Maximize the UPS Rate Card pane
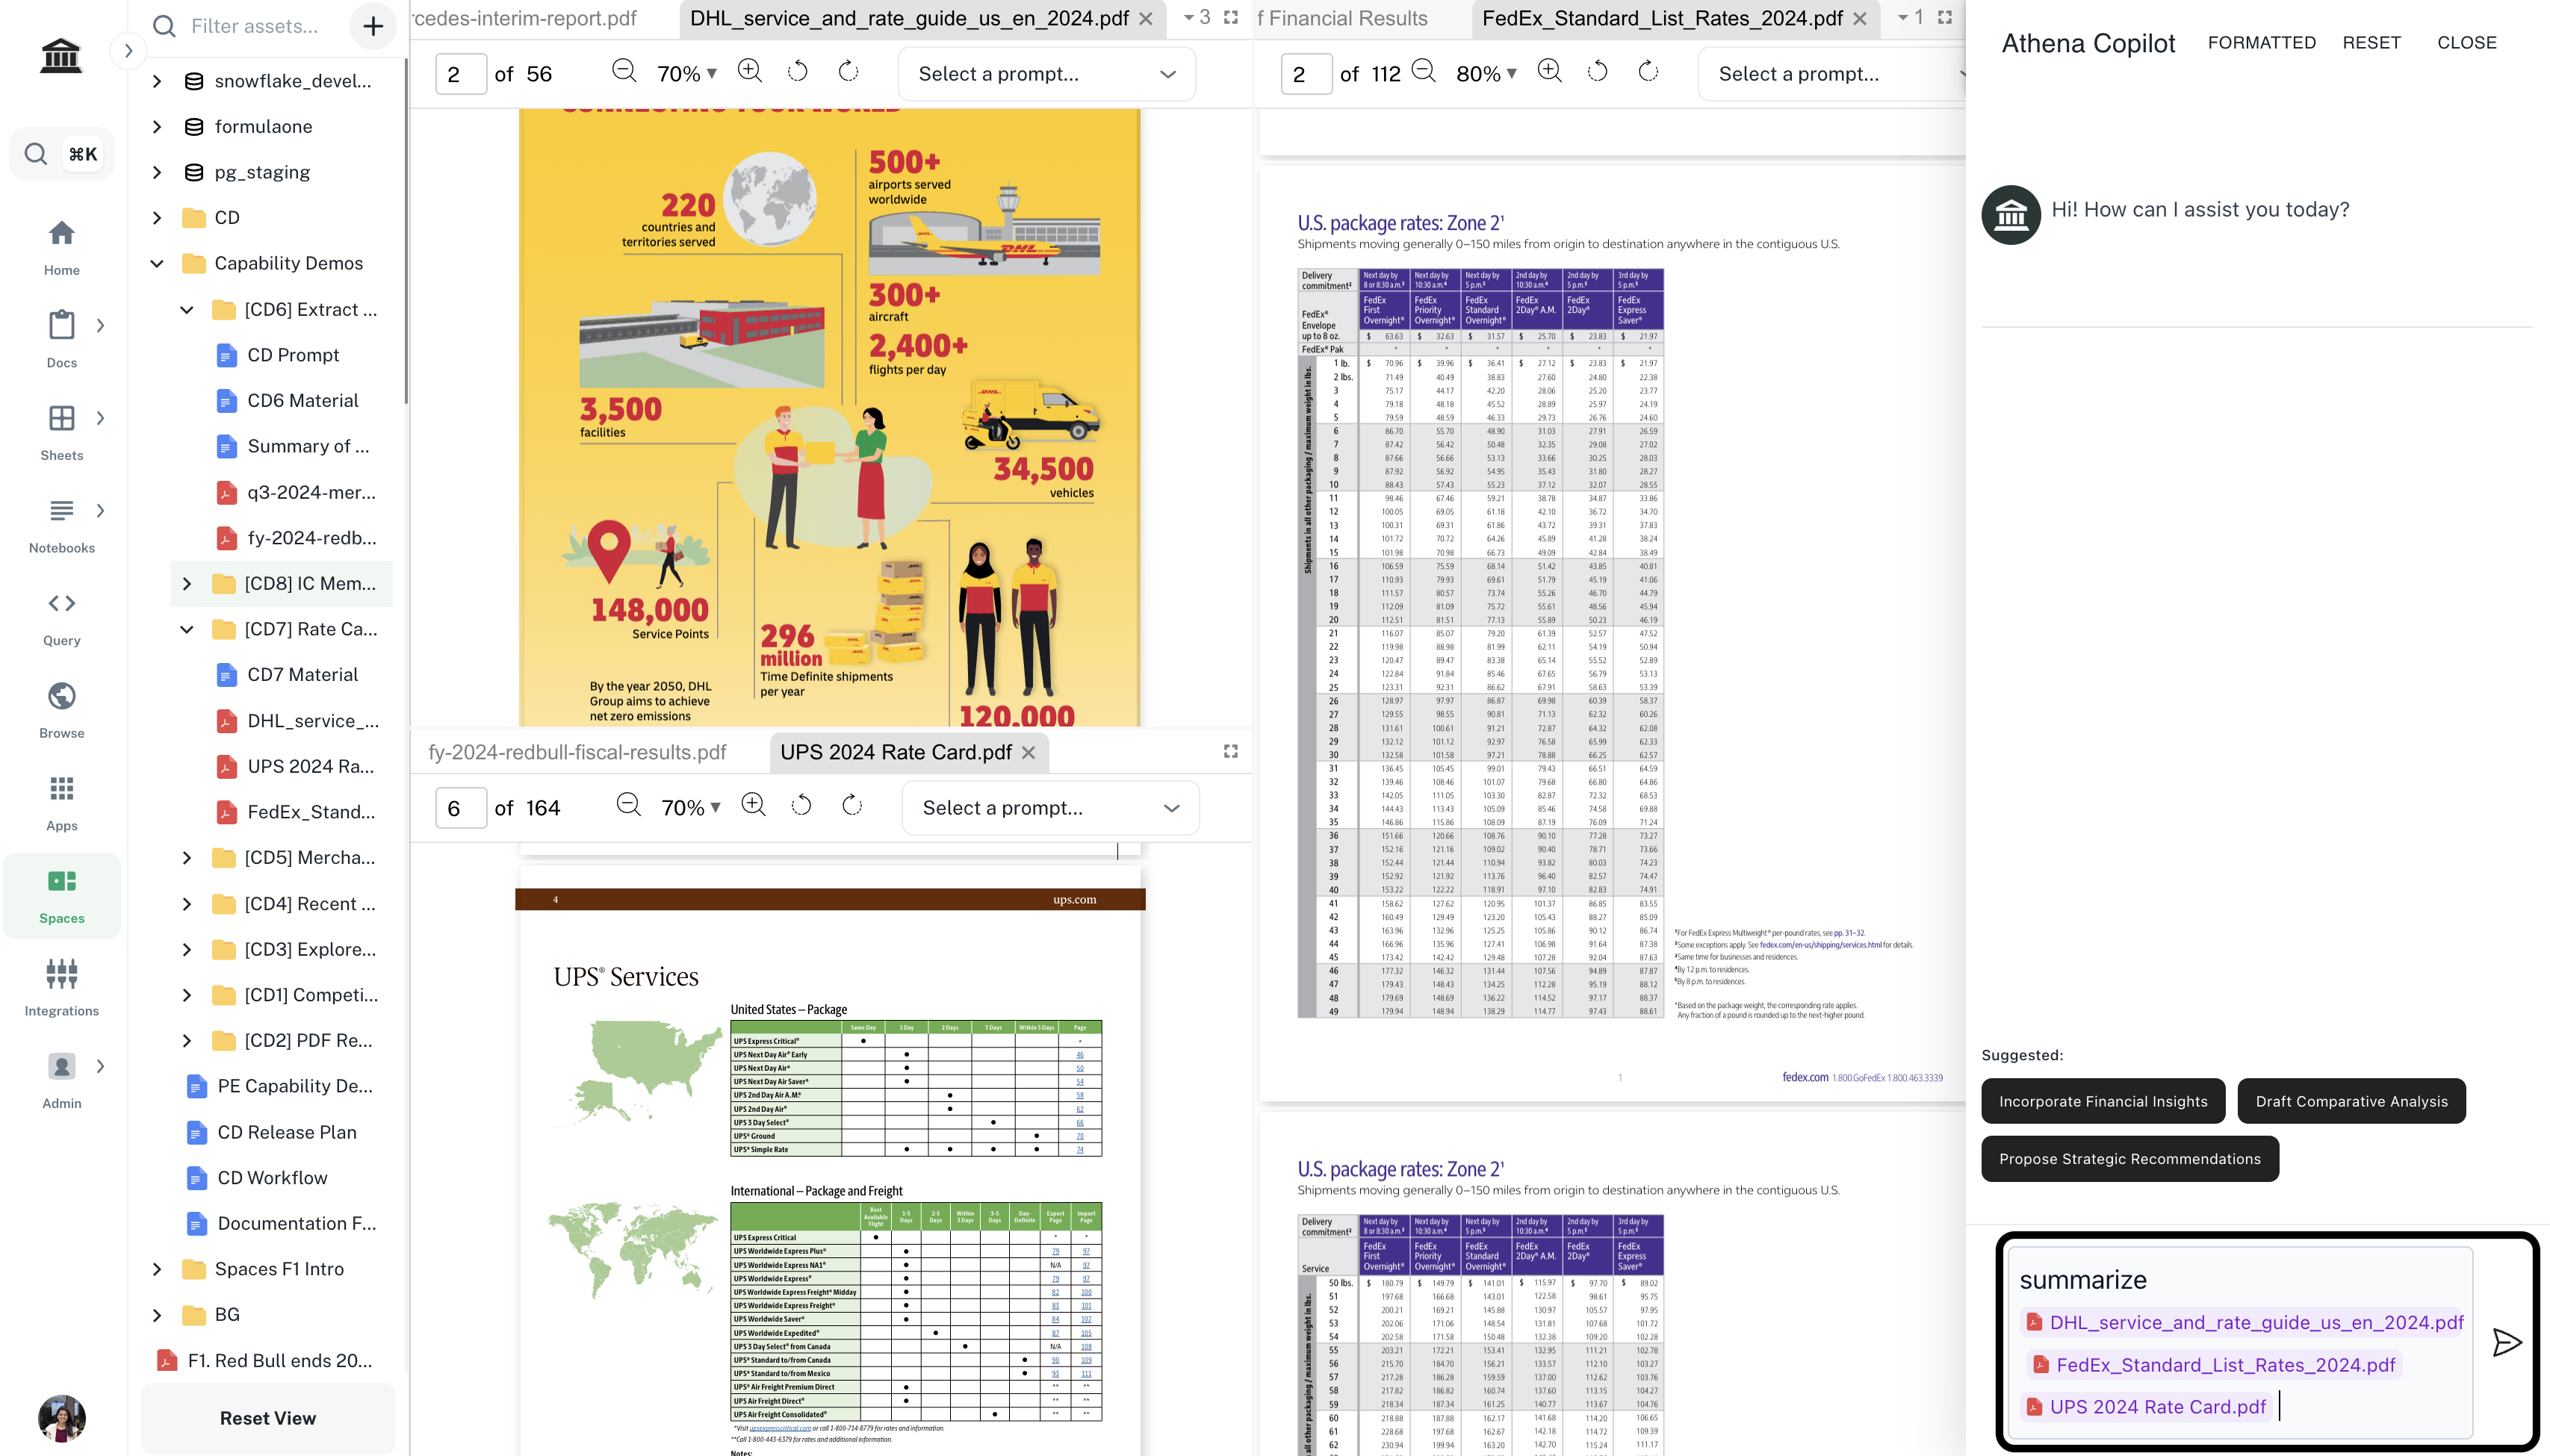The image size is (2550, 1456). coord(1230,751)
